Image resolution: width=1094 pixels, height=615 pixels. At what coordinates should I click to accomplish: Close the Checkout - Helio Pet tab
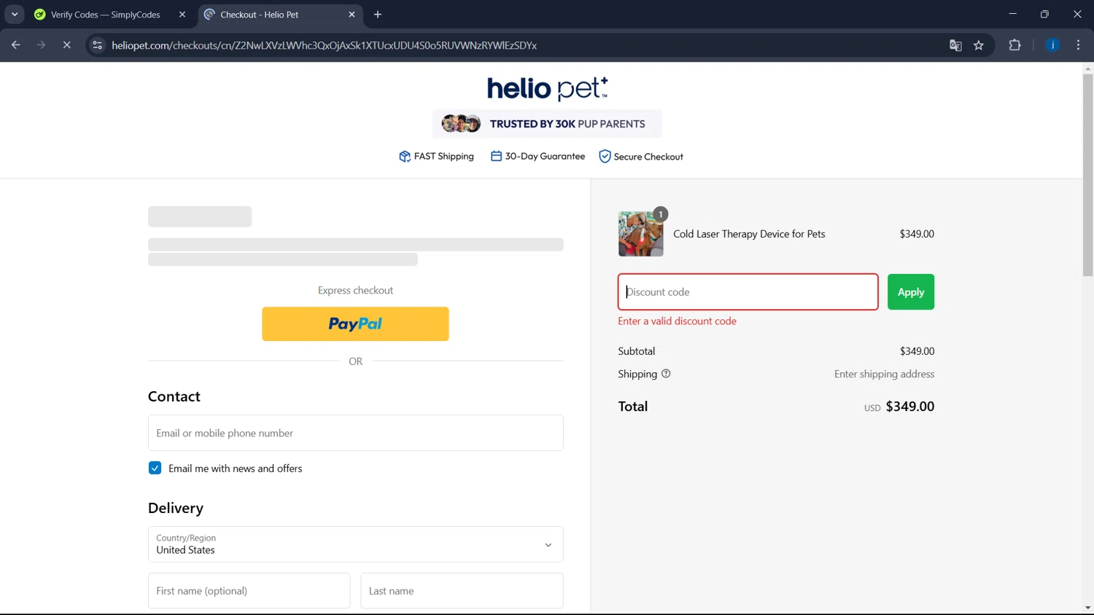pos(352,15)
